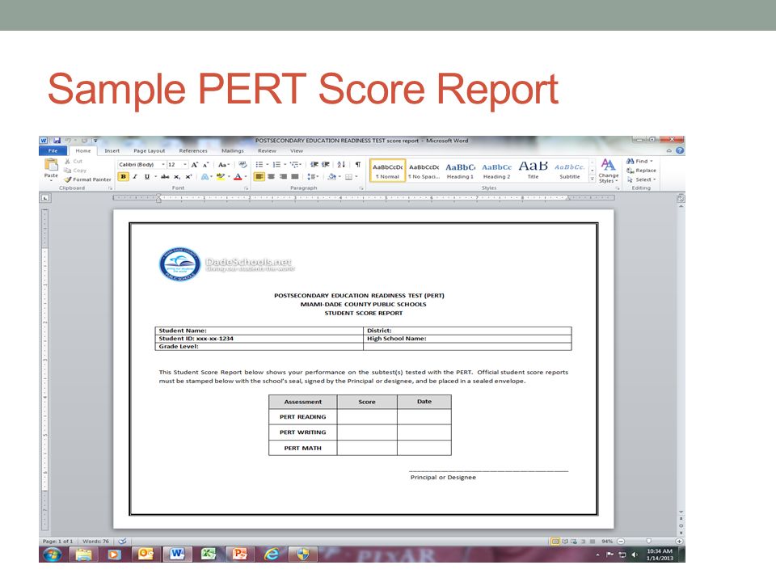
Task: Switch to the Mailings tab
Action: 233,151
